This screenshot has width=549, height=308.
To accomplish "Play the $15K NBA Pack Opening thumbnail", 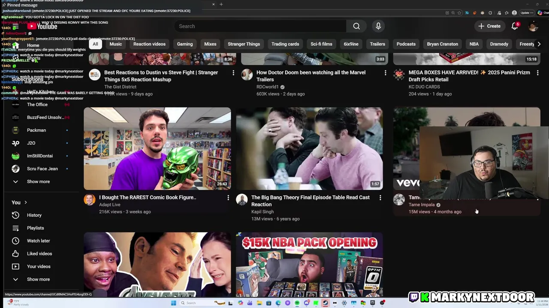I will [x=309, y=264].
